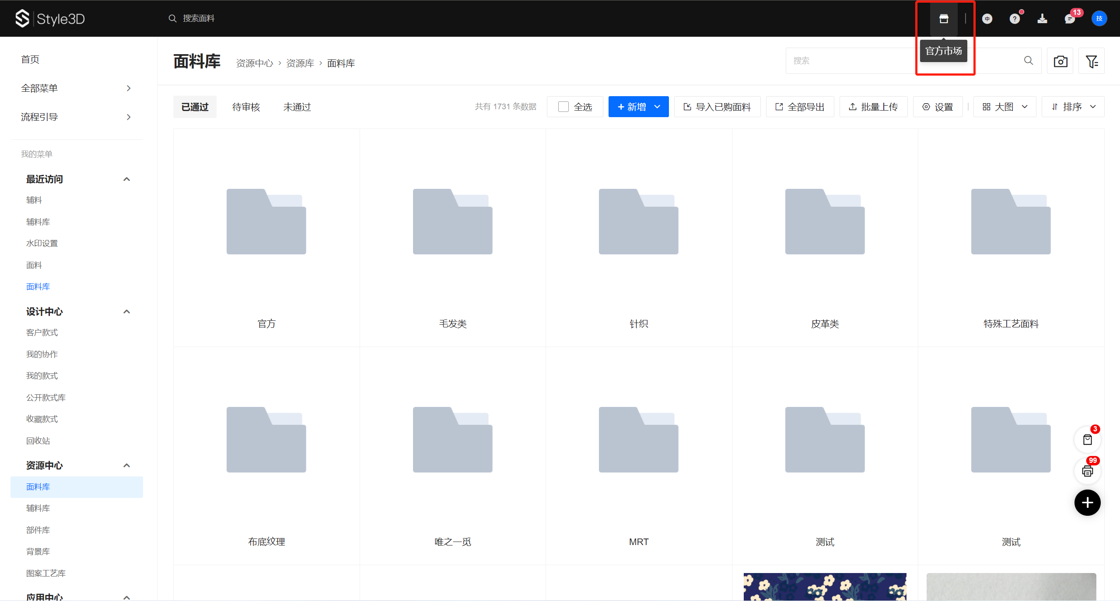The height and width of the screenshot is (601, 1120).
Task: Tick the 全选 select-all checkbox
Action: click(x=563, y=107)
